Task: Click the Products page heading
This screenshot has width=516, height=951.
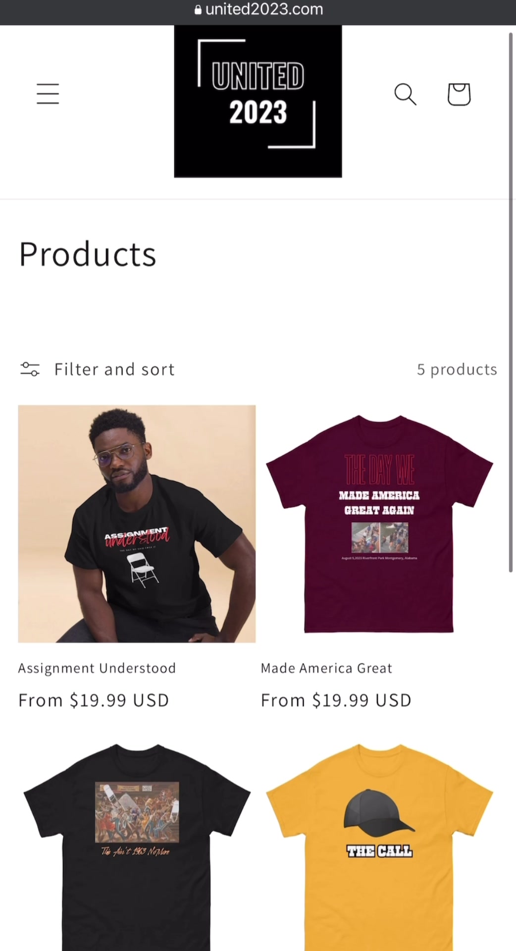Action: tap(88, 254)
